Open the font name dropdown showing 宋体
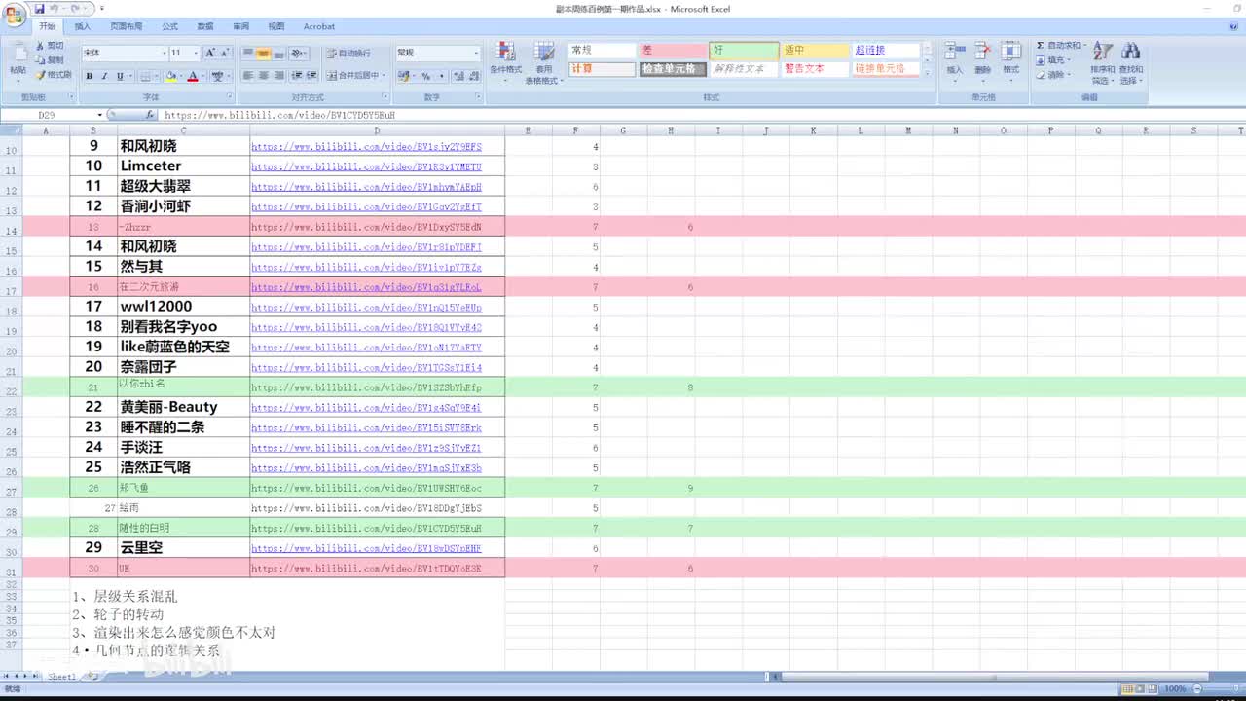 click(x=164, y=53)
